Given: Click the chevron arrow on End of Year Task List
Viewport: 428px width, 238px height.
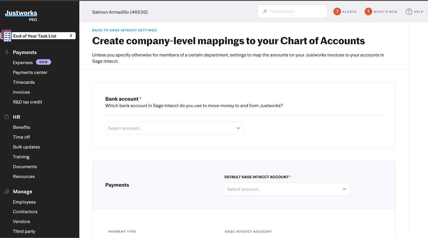Looking at the screenshot, I should (x=71, y=36).
